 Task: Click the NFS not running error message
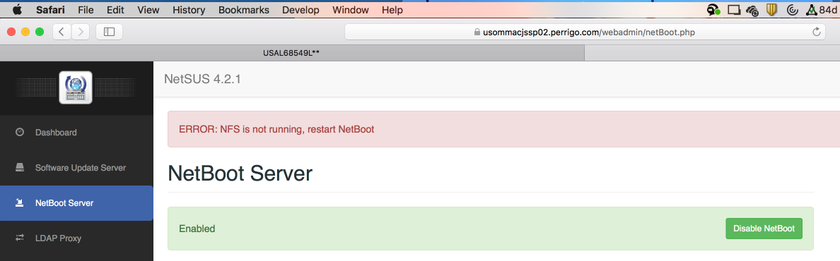click(276, 129)
